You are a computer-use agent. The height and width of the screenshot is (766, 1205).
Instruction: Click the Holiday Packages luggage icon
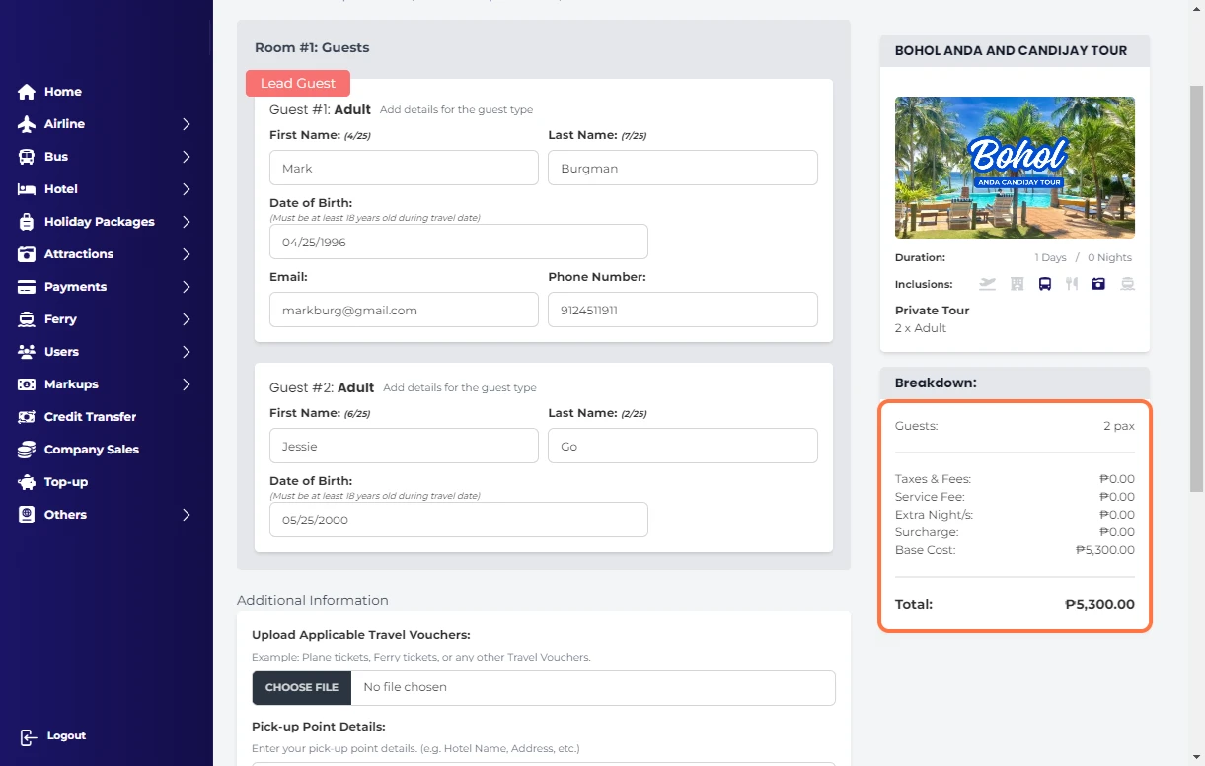pos(27,222)
